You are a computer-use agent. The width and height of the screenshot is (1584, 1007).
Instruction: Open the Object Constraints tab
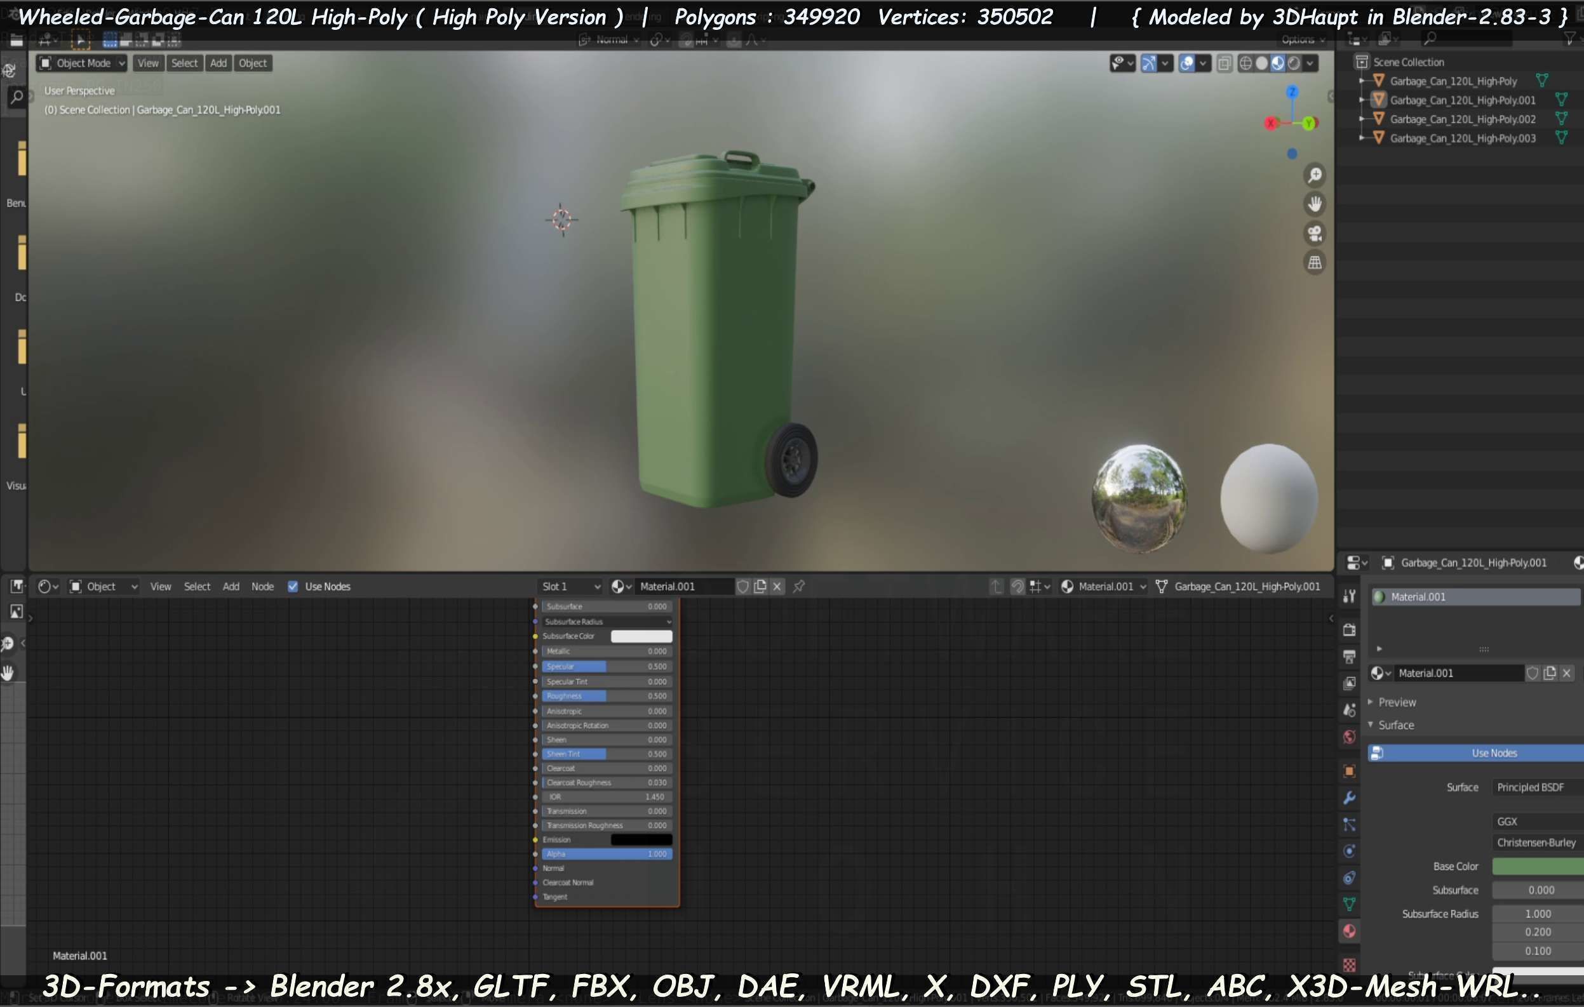[x=1348, y=877]
